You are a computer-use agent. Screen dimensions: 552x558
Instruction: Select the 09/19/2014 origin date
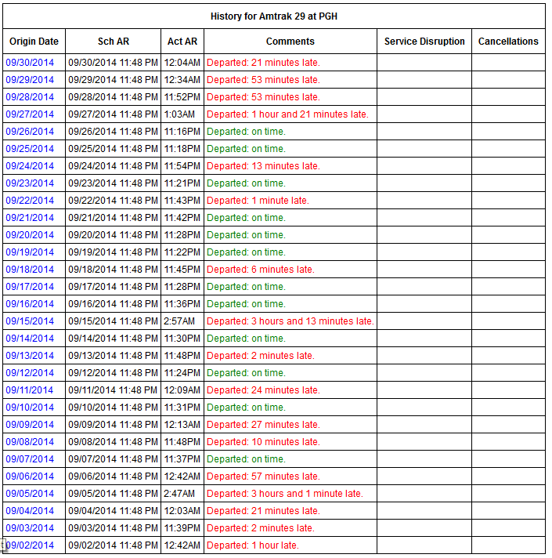[30, 252]
